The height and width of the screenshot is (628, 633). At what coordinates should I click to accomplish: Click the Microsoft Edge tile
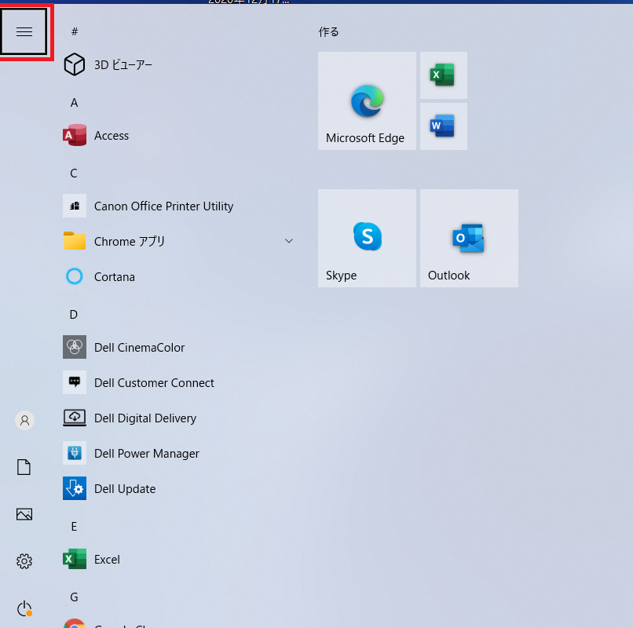367,101
